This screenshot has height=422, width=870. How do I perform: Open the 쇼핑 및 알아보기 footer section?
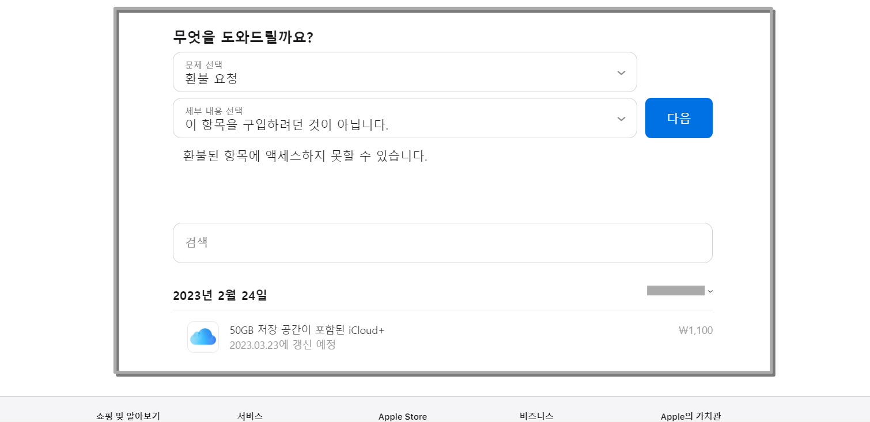[x=127, y=416]
